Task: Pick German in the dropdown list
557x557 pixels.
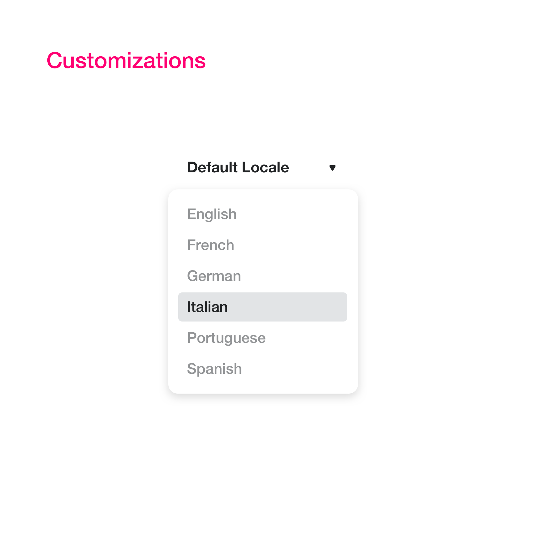Action: pos(262,276)
